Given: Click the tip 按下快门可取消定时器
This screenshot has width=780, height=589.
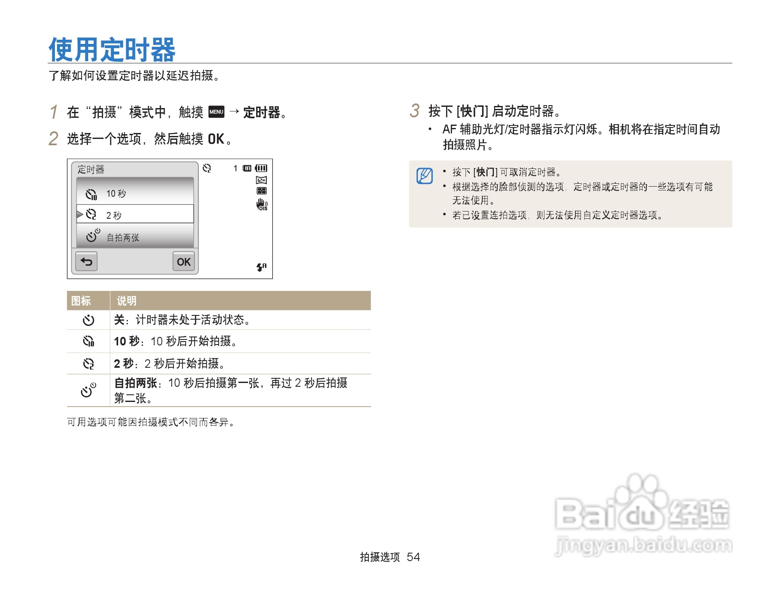Looking at the screenshot, I should click(x=507, y=172).
